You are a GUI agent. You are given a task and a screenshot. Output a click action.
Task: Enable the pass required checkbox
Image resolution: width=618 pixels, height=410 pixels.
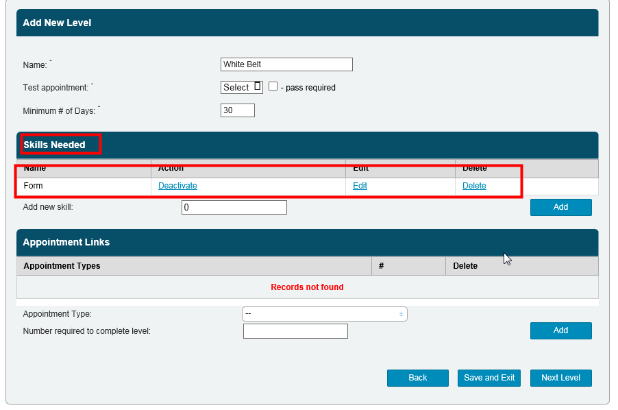[273, 87]
